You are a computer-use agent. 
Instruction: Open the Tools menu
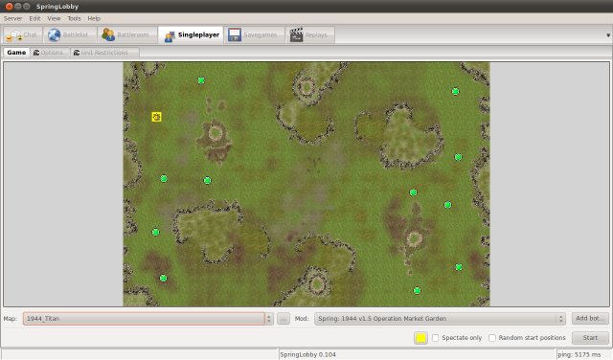[74, 18]
